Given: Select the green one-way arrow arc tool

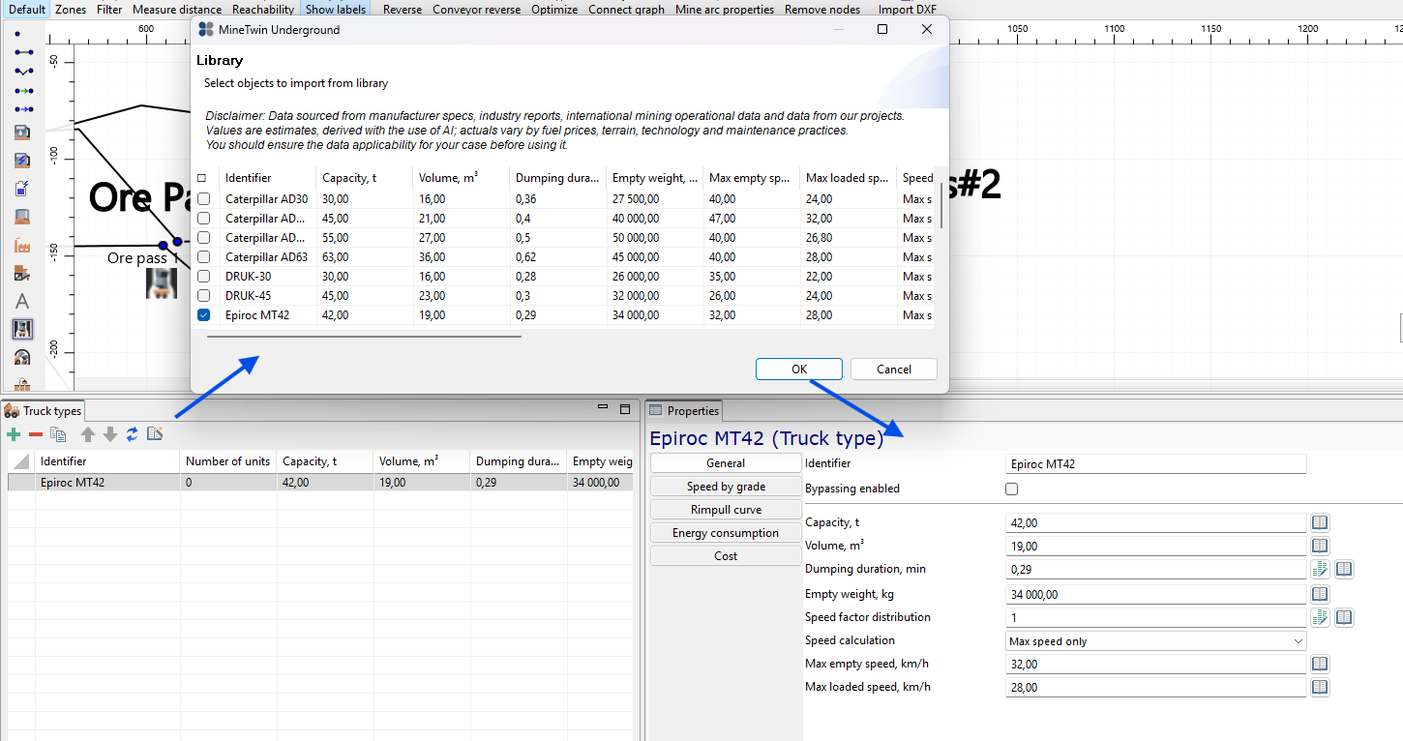Looking at the screenshot, I should click(23, 90).
